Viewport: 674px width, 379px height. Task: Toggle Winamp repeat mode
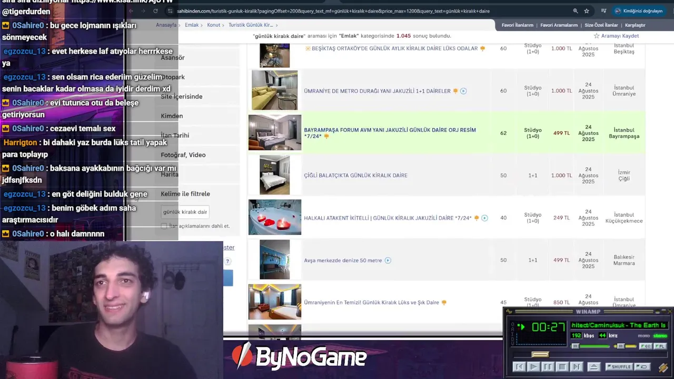tap(642, 367)
